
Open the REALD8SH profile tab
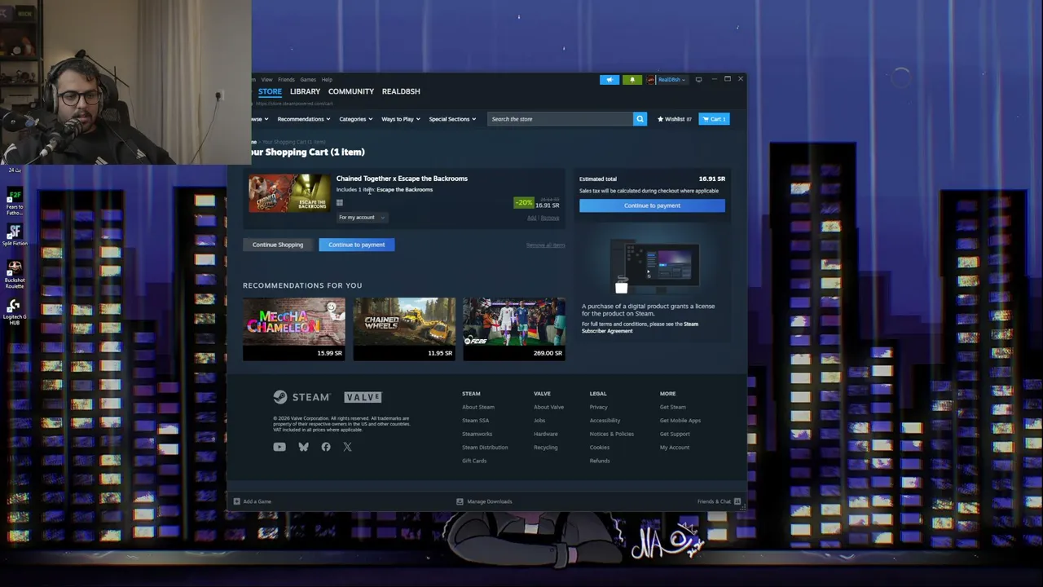pos(401,91)
